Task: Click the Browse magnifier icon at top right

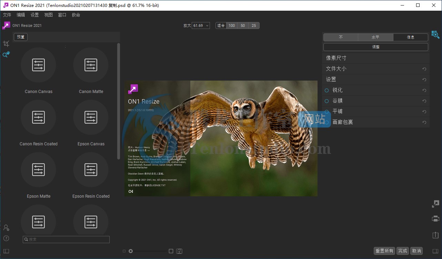Action: [435, 34]
